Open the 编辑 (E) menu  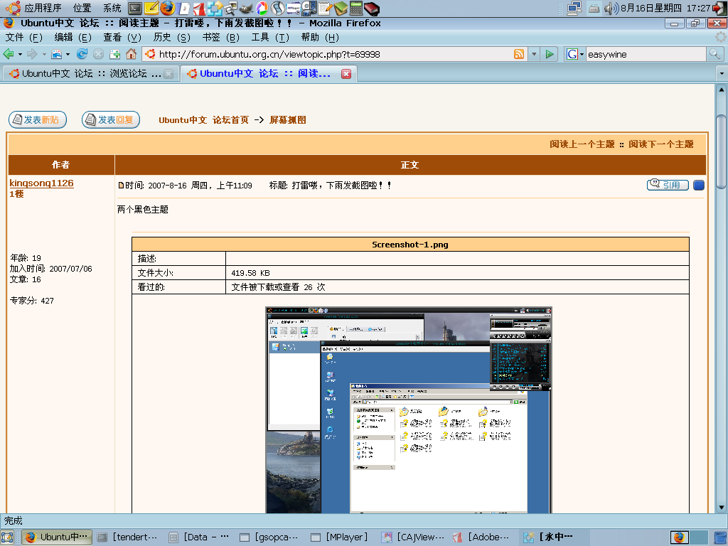coord(73,37)
